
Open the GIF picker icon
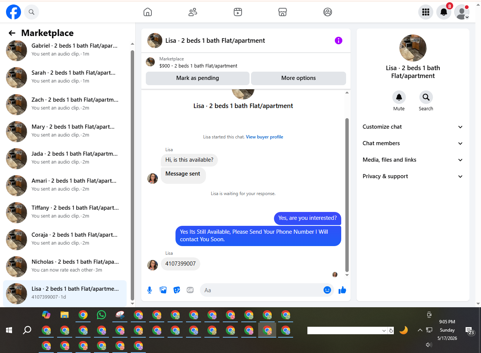(190, 290)
